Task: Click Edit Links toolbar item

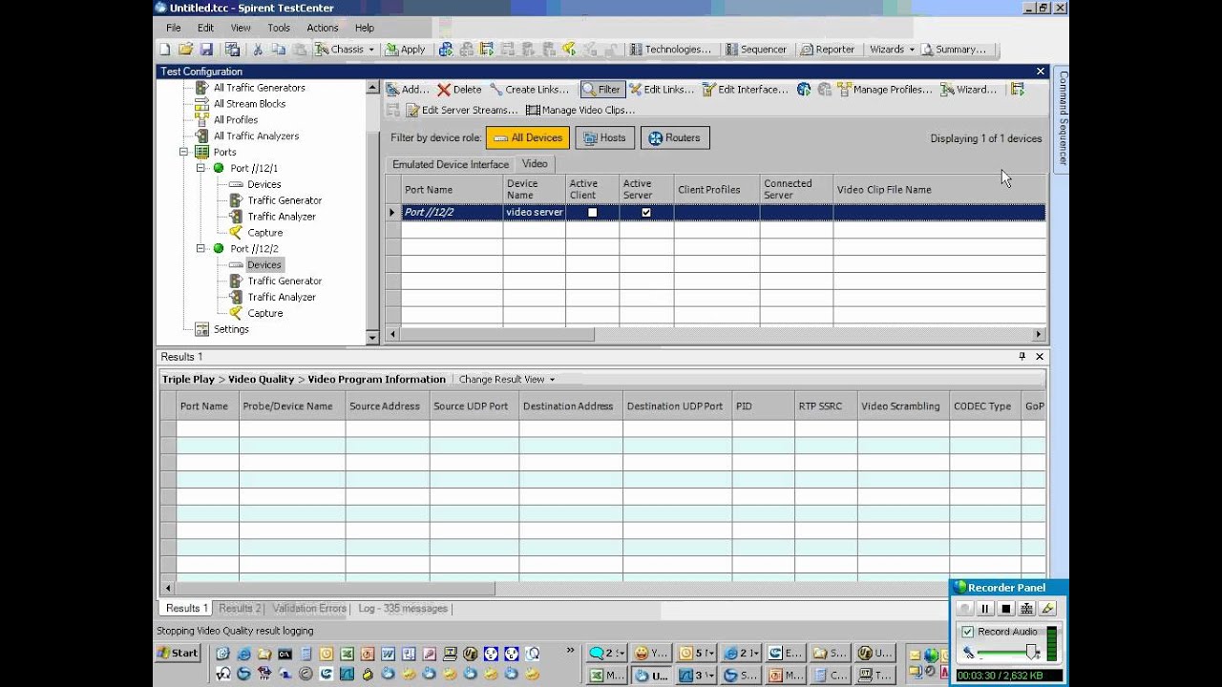Action: [x=662, y=90]
